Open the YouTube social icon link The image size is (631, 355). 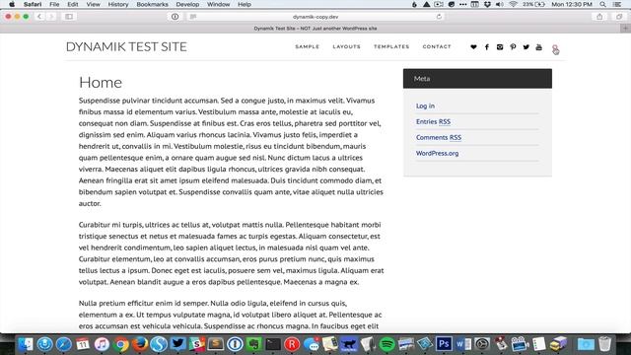pyautogui.click(x=539, y=47)
